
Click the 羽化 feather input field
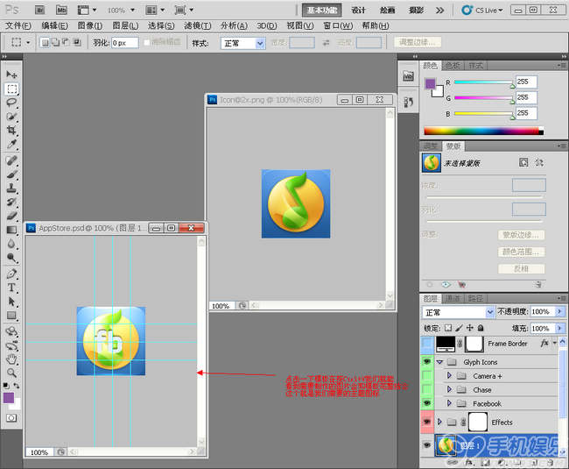point(125,43)
